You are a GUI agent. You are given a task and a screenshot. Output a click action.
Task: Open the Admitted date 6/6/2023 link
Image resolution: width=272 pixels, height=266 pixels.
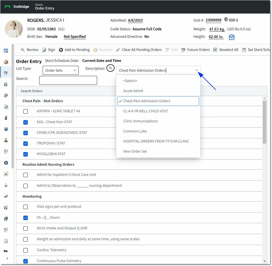135,20
